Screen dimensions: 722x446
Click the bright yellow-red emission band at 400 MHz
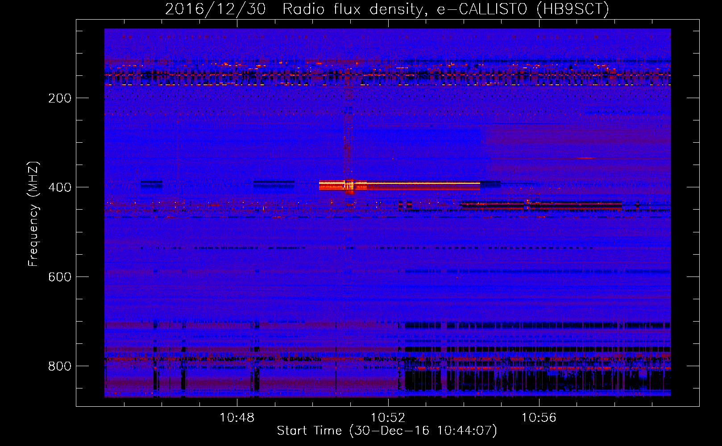[x=399, y=185]
